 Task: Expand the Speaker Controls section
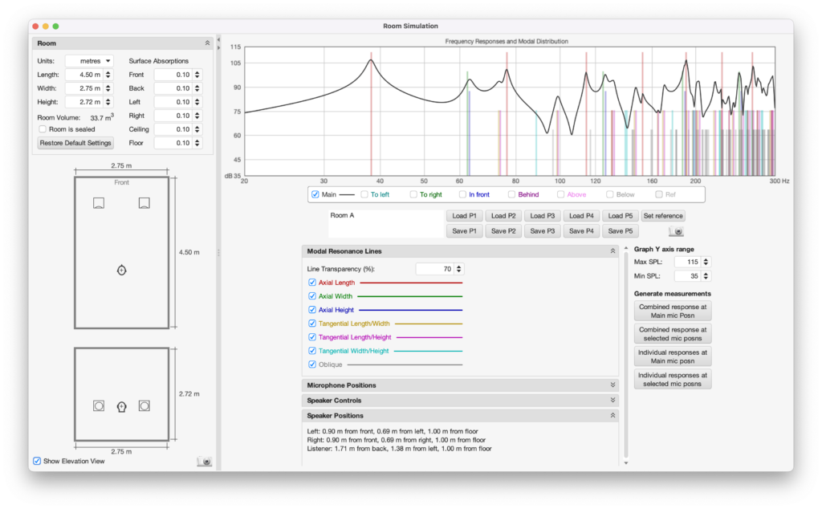(x=613, y=401)
